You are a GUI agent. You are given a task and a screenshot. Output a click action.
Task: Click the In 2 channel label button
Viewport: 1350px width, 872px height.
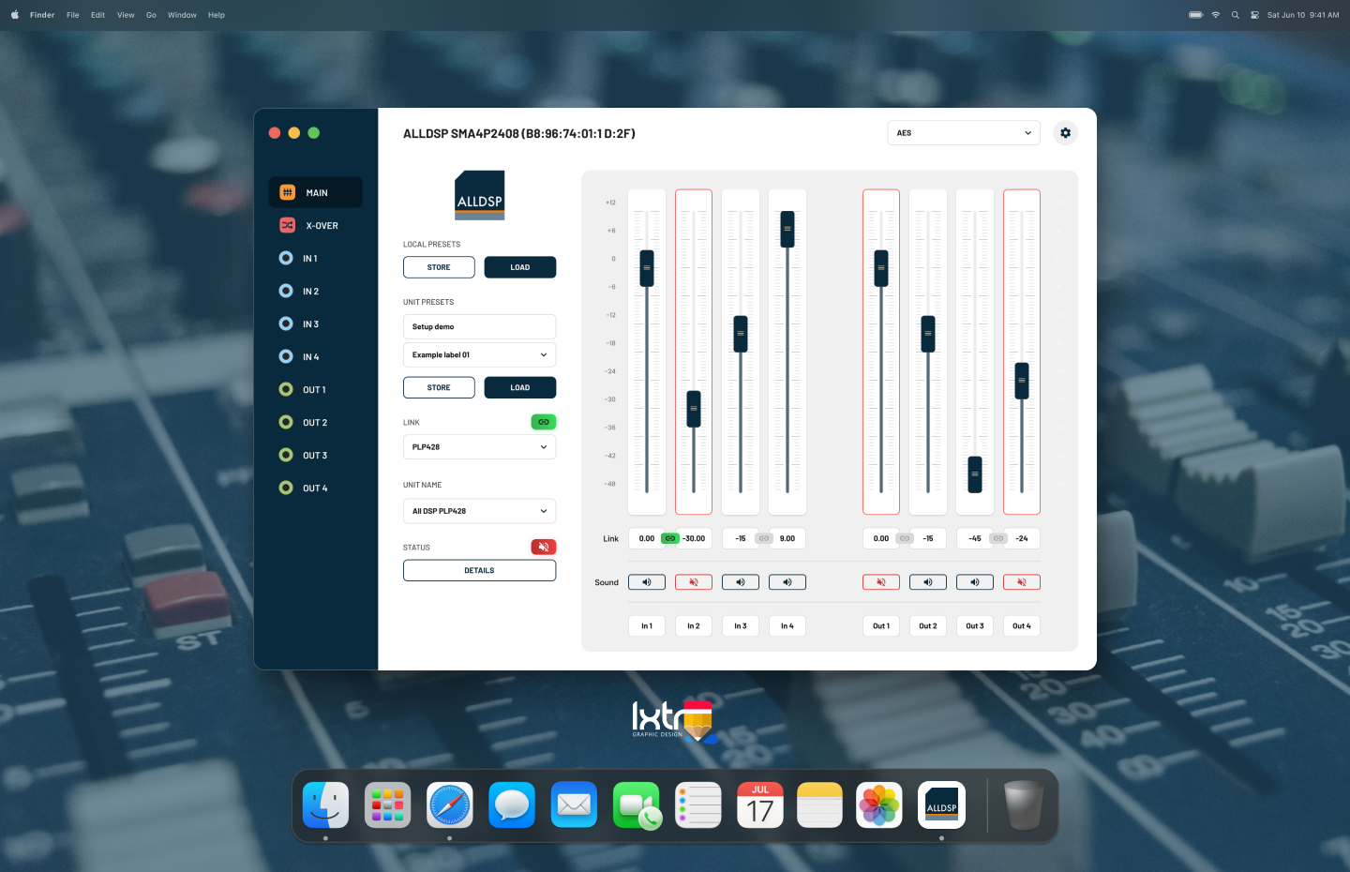tap(694, 625)
